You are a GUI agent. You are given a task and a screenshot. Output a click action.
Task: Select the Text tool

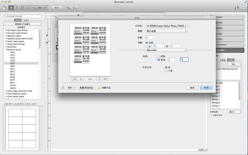tap(17, 7)
